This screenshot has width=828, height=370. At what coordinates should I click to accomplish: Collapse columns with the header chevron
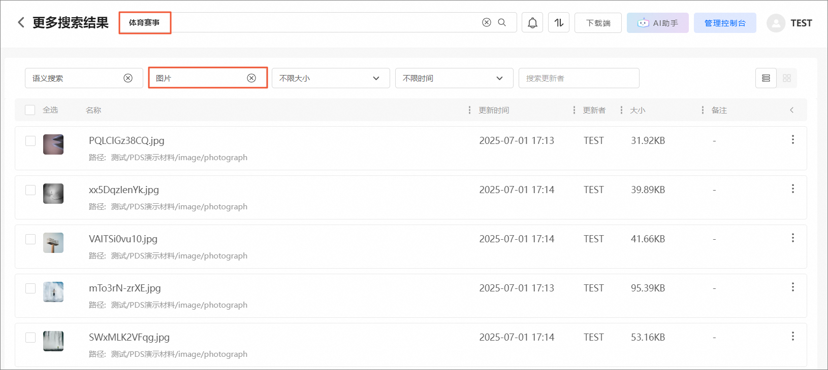[791, 110]
